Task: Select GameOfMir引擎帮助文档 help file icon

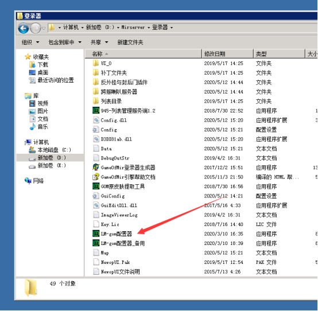Action: click(x=96, y=177)
